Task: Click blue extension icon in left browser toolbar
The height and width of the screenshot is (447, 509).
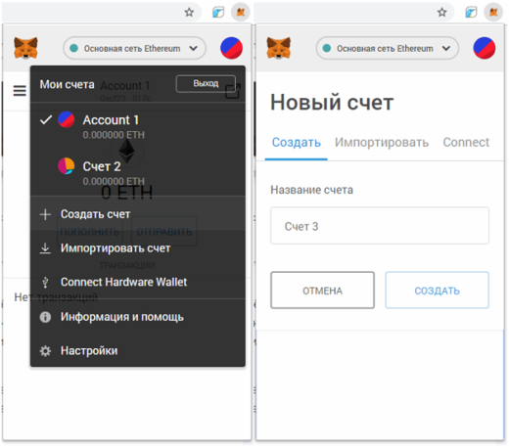Action: 218,13
